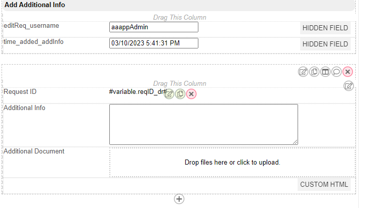This screenshot has width=374, height=208.
Task: Click the Add Additional Info header
Action: point(35,5)
